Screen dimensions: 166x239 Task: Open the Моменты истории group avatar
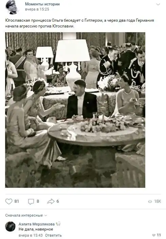coord(12,7)
